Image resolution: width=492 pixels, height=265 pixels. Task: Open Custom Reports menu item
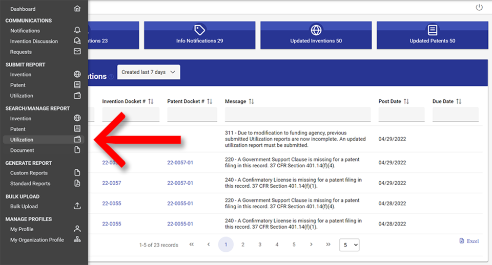[29, 173]
